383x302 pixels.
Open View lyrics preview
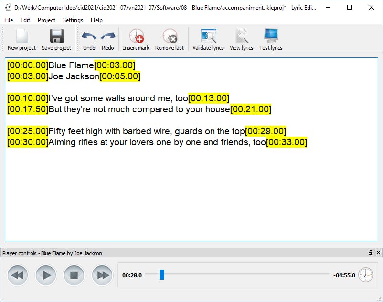click(x=242, y=39)
